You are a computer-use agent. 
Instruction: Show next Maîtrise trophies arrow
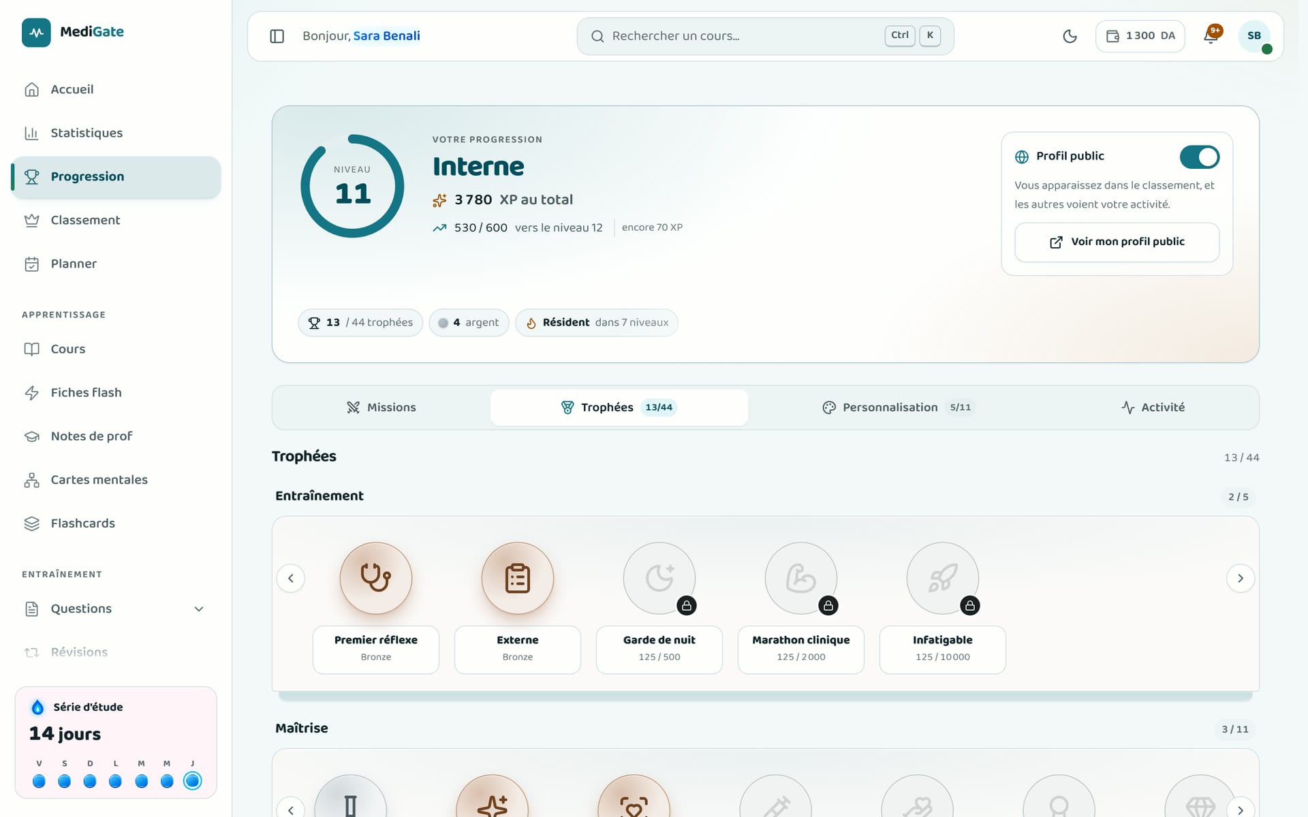pos(1241,810)
